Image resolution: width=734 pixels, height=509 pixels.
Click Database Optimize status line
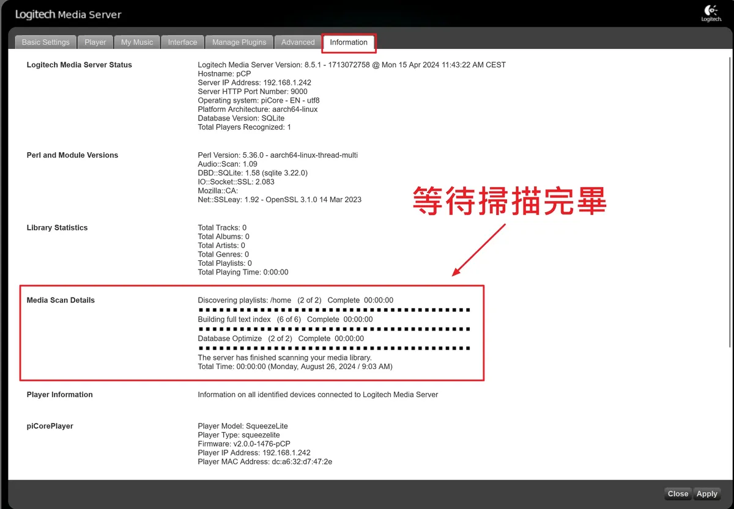coord(281,339)
